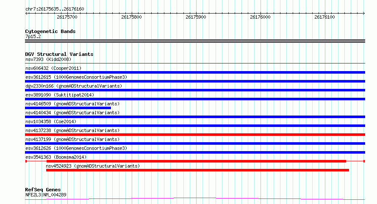377x204 pixels.
Task: Select the blue esv3612626 variant bar
Action: tap(195, 152)
